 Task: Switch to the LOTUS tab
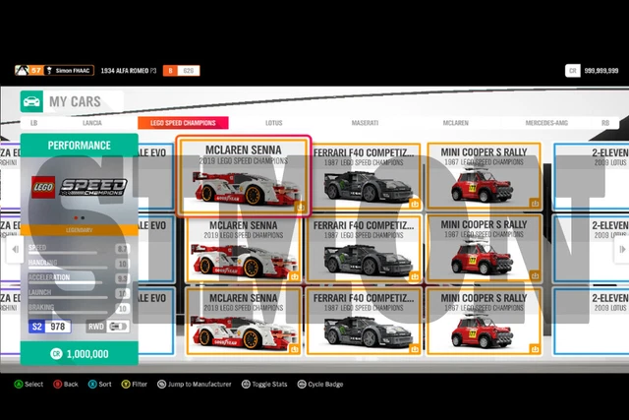tap(274, 123)
